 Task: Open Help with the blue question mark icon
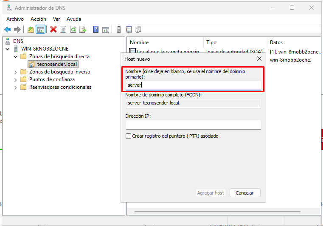coord(96,29)
